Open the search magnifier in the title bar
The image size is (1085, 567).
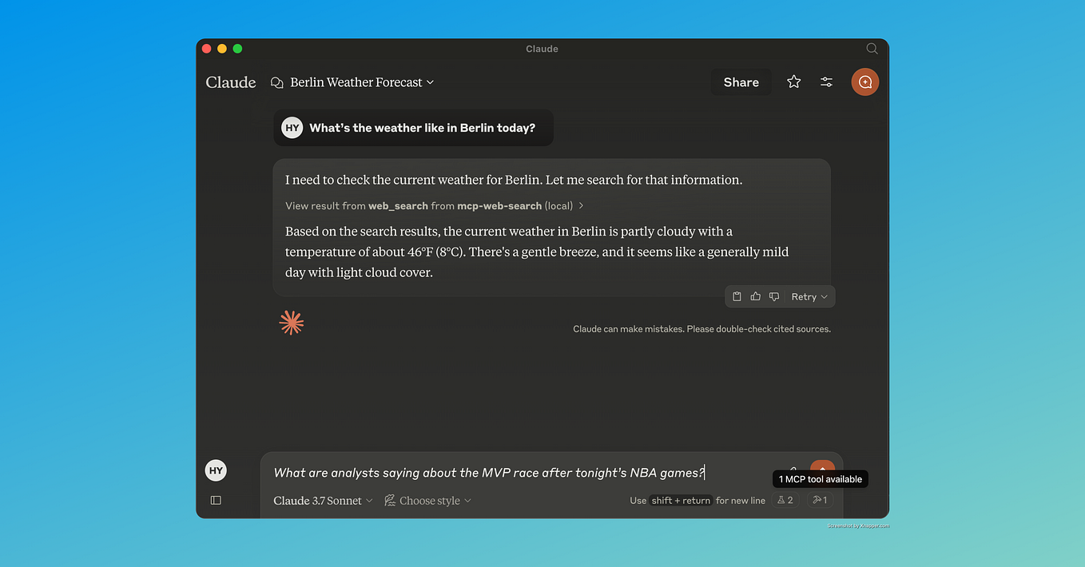(872, 49)
